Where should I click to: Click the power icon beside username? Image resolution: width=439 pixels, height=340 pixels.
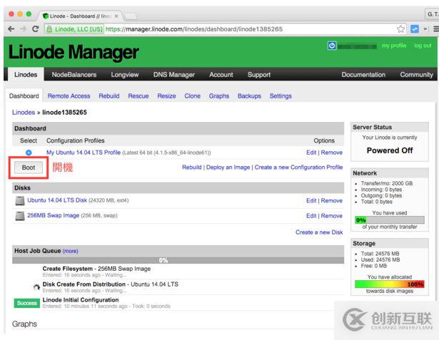tap(332, 46)
